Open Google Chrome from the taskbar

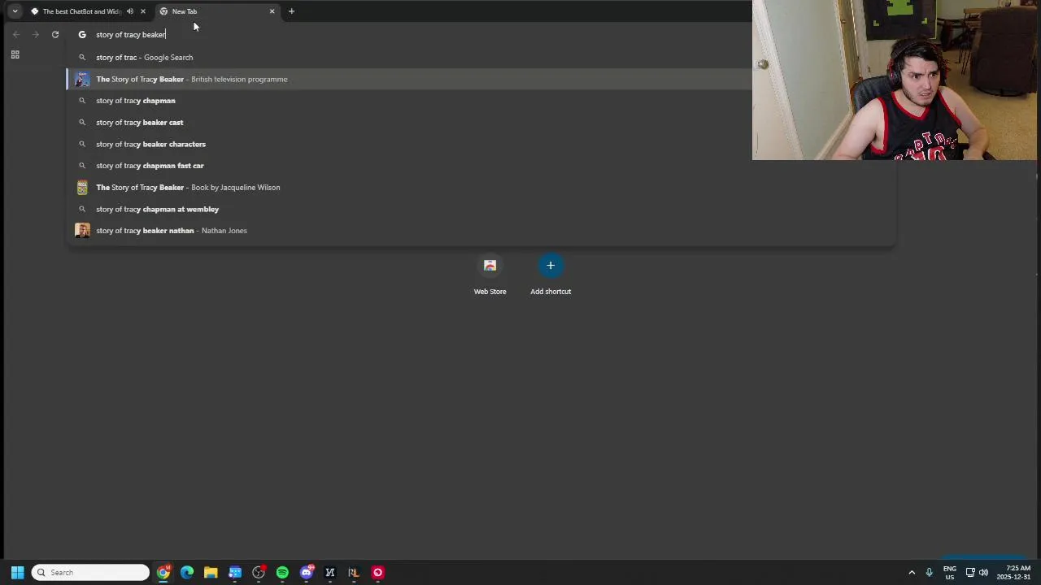(163, 573)
